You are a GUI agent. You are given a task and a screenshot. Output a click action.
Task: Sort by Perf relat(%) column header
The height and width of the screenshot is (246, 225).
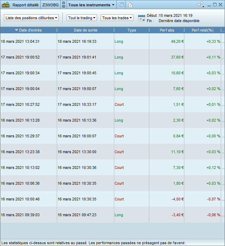point(203,30)
